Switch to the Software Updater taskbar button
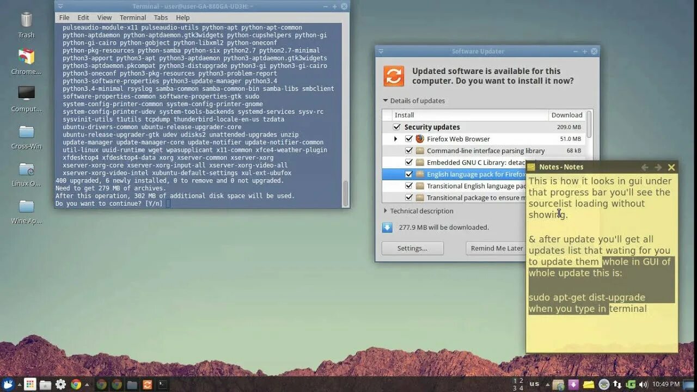This screenshot has height=392, width=697. [147, 384]
